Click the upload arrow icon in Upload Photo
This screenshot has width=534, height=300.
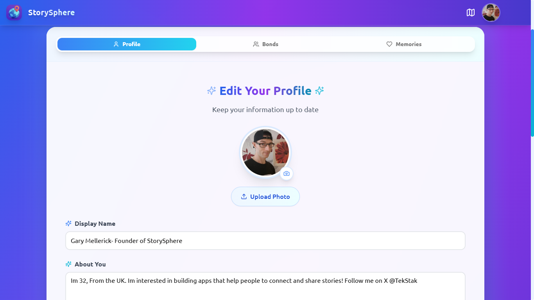(244, 196)
